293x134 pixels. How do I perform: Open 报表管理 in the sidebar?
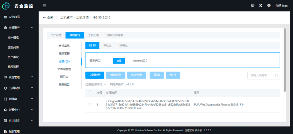pos(14,131)
